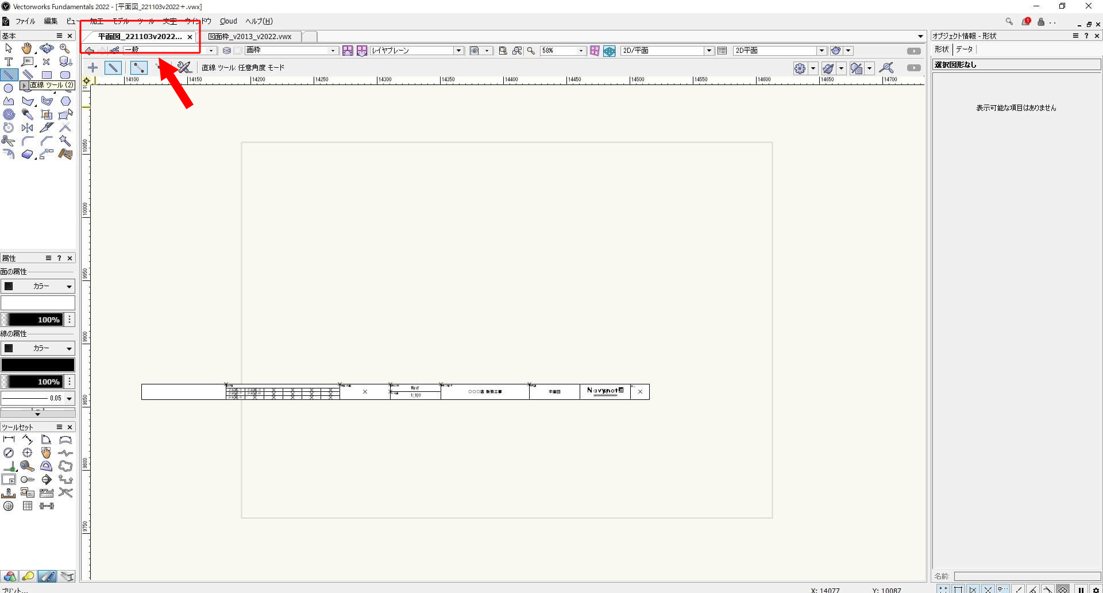Open the Cloud menu
Screen dimensions: 1103x593
(229, 21)
